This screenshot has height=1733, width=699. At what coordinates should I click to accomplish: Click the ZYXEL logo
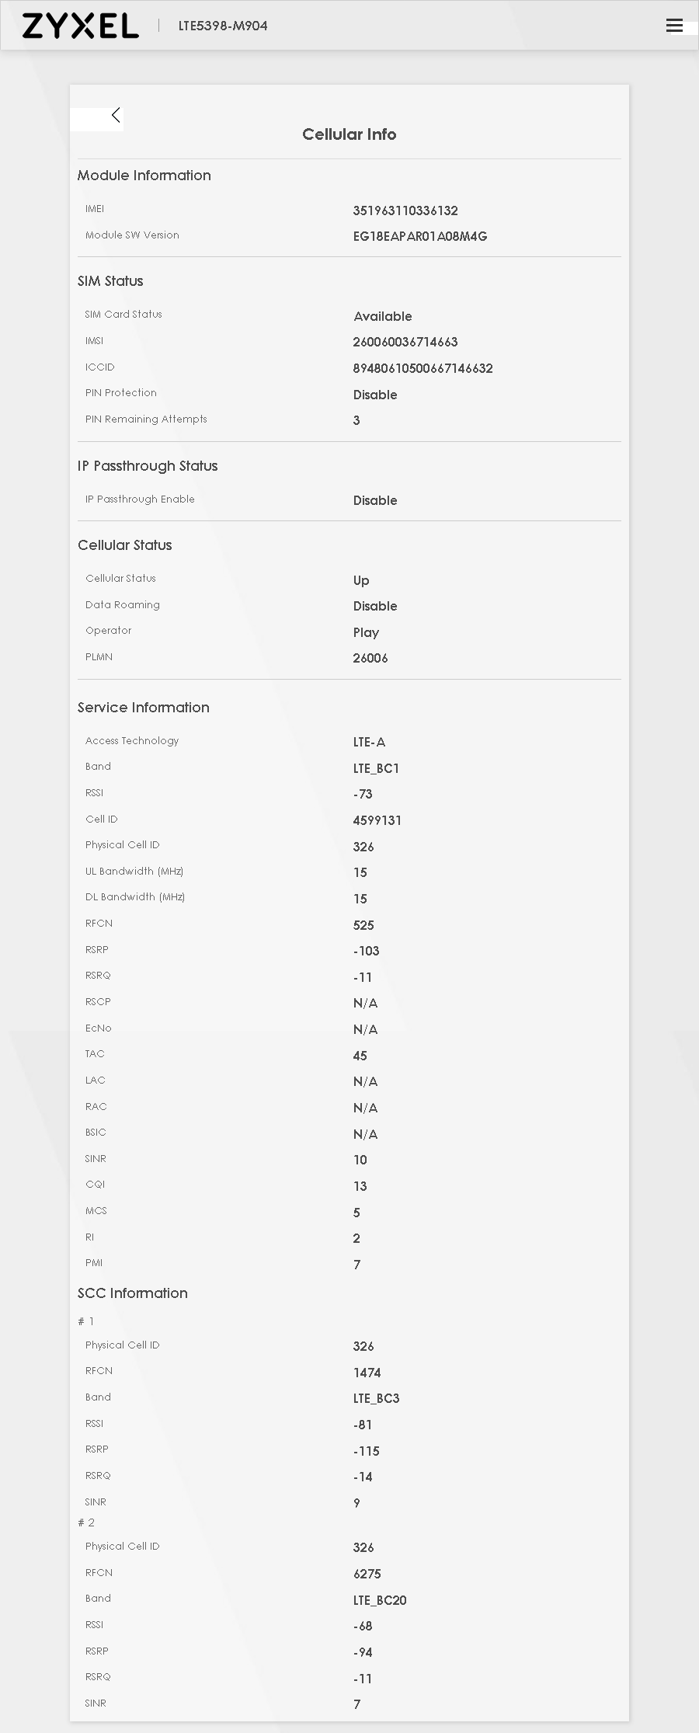(x=81, y=26)
